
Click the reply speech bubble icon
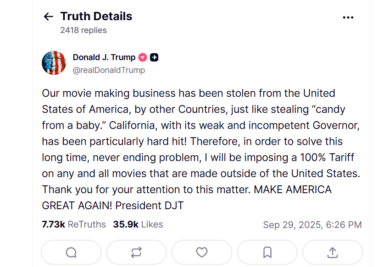[71, 252]
